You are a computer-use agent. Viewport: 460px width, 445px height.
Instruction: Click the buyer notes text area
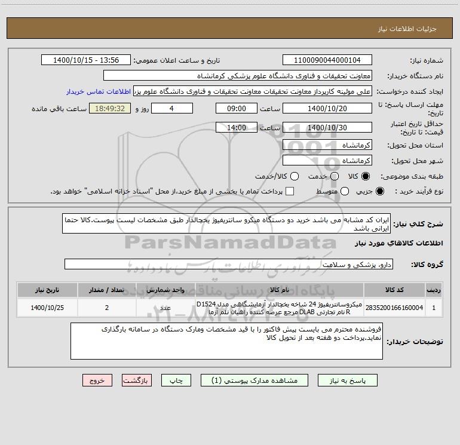pos(226,341)
